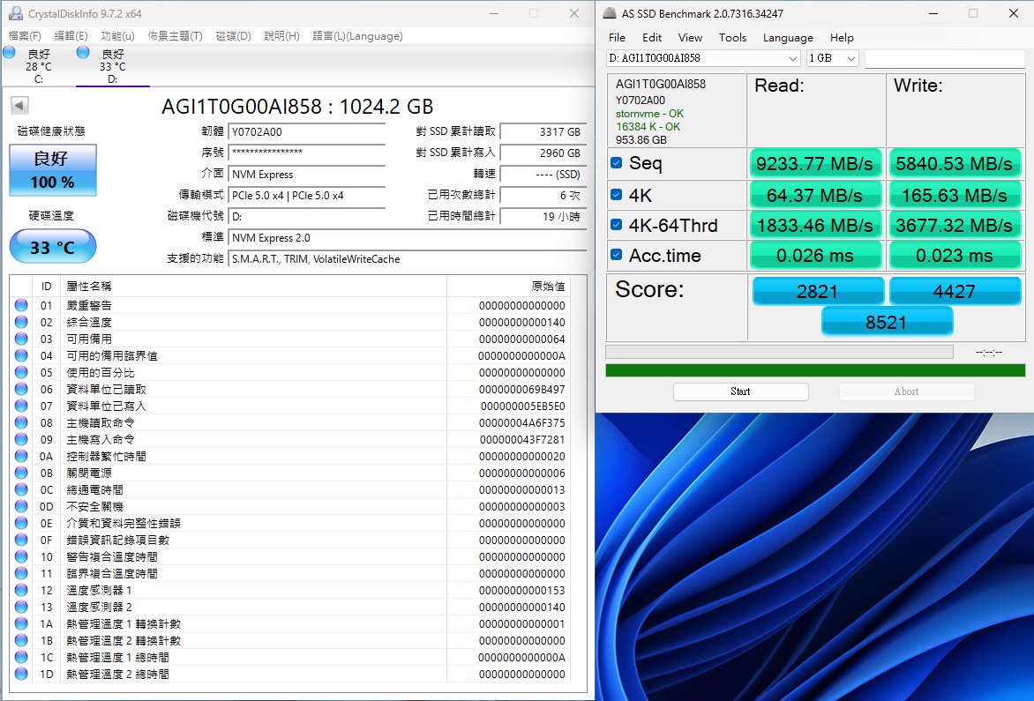Viewport: 1034px width, 701px height.
Task: Open the D: AGI1T0G00AI858 drive dropdown
Action: point(703,58)
